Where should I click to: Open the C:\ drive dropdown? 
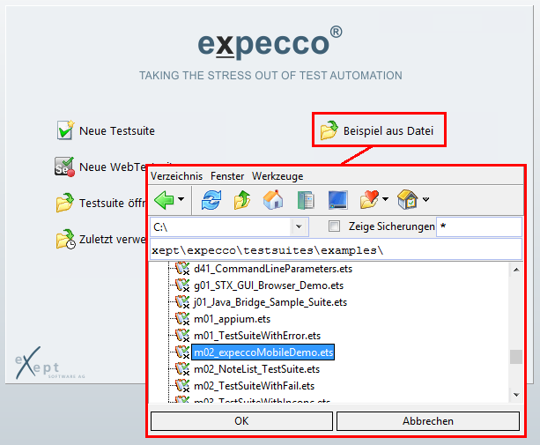(x=299, y=227)
